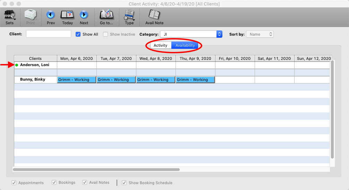Click the Sun, Apr 12, 2020 column header
The width and height of the screenshot is (349, 190).
[x=313, y=58]
